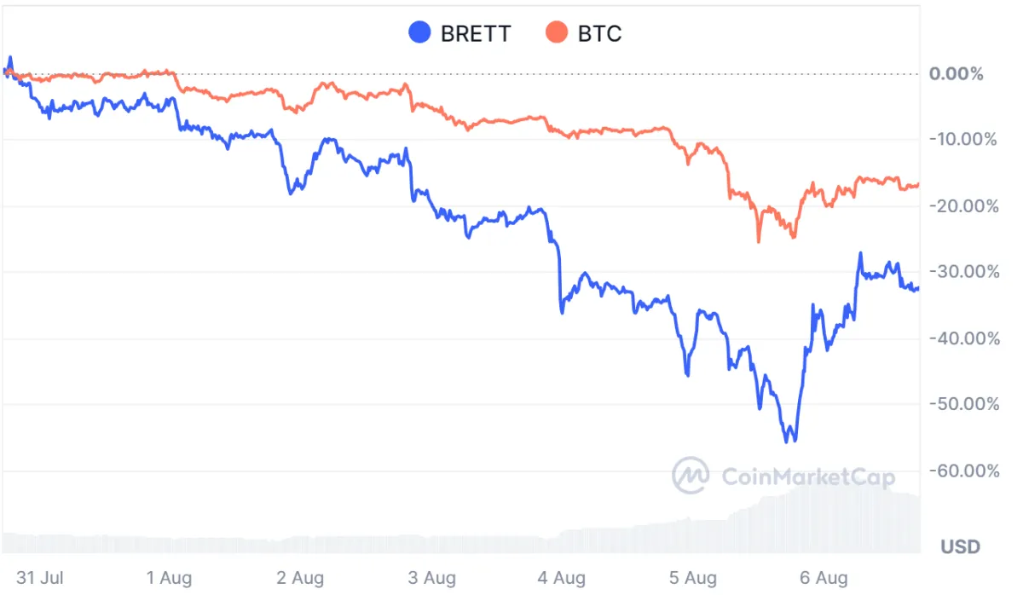Click the orange BTC legend circle

[x=556, y=33]
